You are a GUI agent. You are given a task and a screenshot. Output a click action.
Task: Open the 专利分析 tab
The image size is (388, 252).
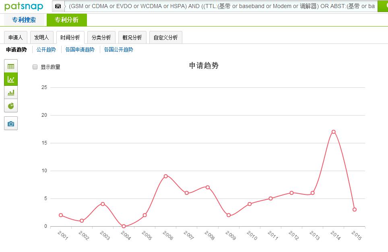pos(66,20)
